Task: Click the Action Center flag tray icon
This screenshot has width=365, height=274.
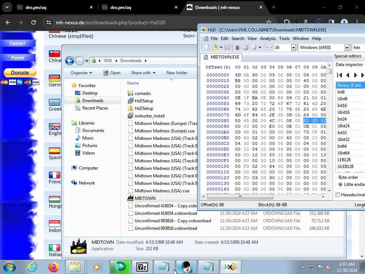Action: (320, 268)
